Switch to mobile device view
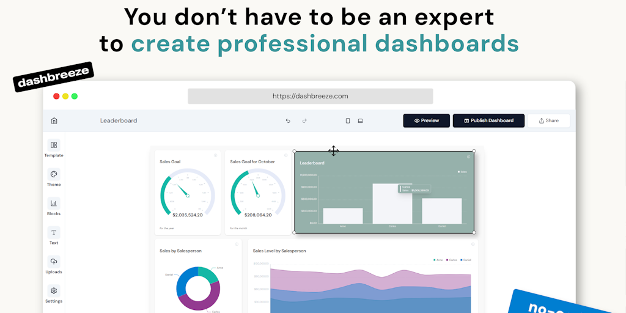 (x=348, y=120)
